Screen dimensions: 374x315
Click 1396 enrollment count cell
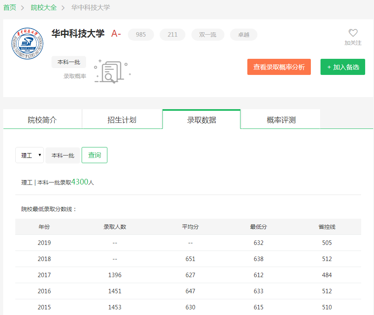pyautogui.click(x=115, y=275)
